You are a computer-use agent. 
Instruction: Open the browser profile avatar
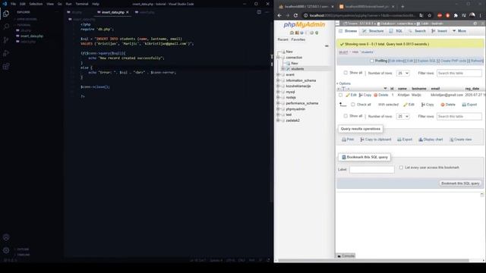[472, 15]
